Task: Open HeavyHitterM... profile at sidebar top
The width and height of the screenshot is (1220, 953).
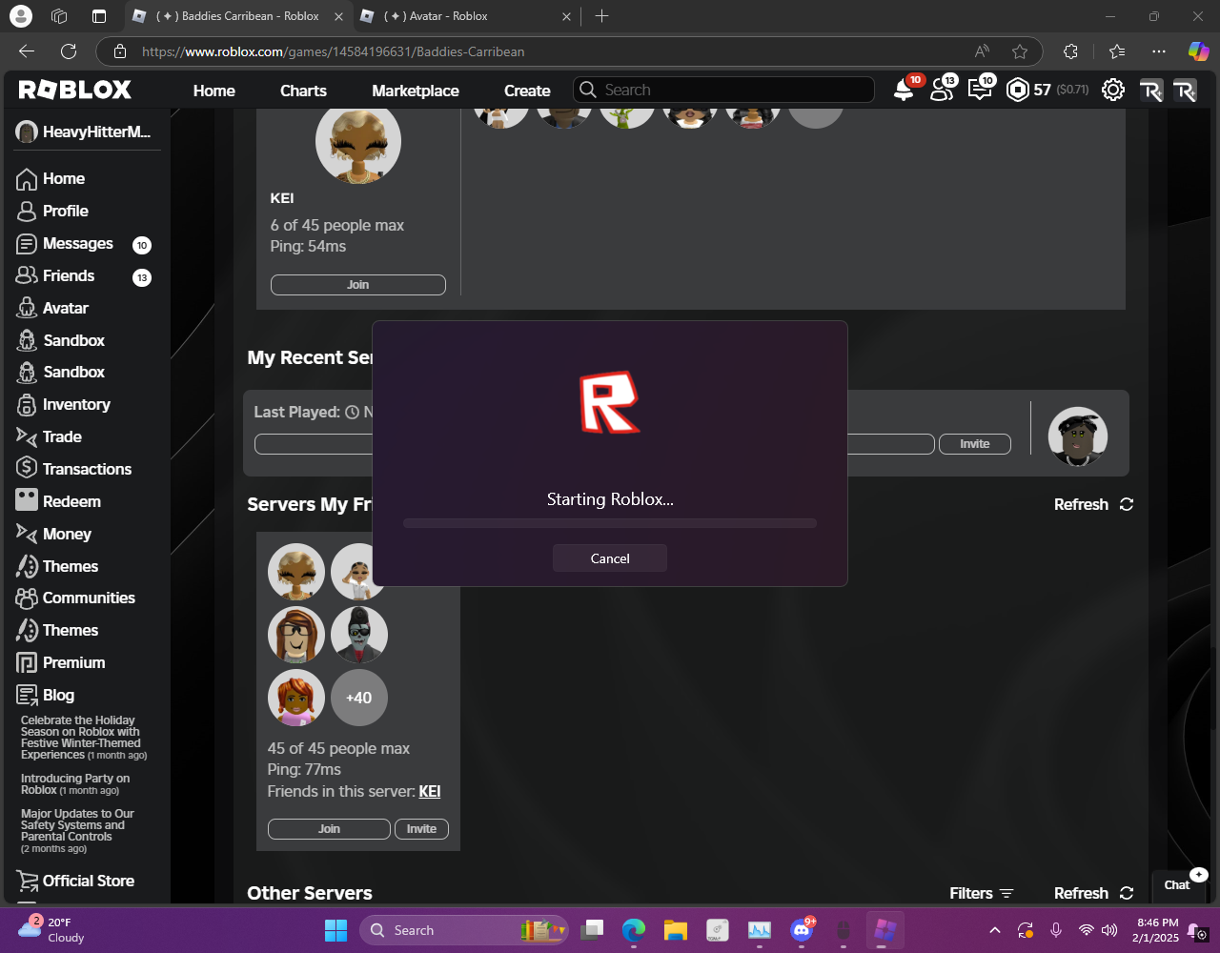Action: (x=84, y=132)
